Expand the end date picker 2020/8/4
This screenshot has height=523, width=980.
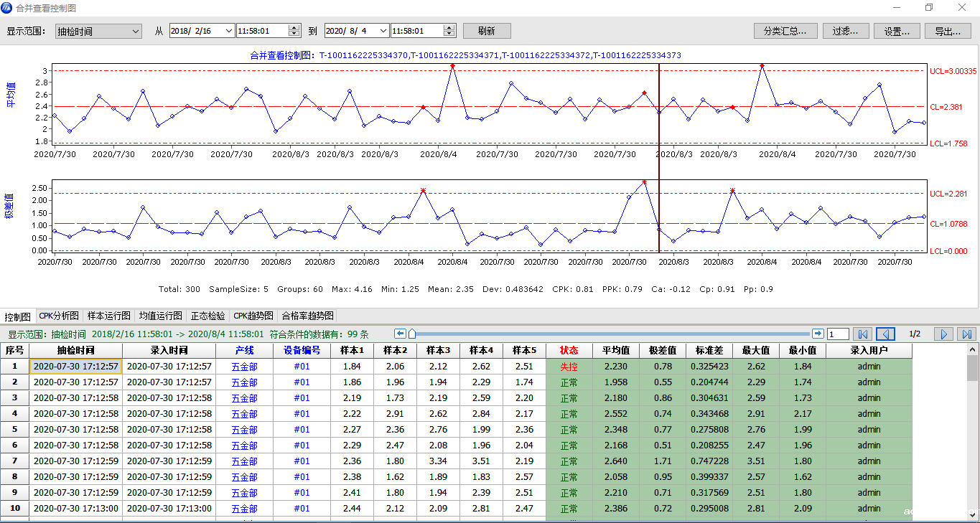click(x=384, y=32)
